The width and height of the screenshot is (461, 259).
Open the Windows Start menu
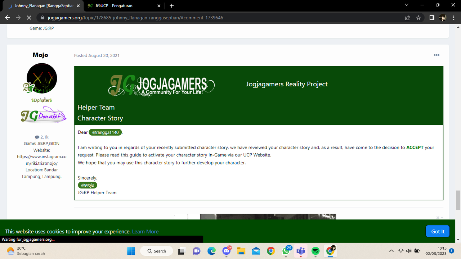[131, 251]
